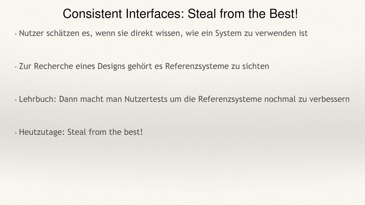Click the bullet marker before 'Heutzutage'
365x205 pixels.
click(x=16, y=133)
